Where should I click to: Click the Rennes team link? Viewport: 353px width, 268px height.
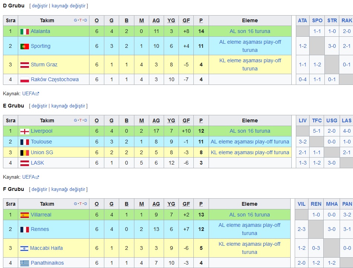tap(40, 229)
